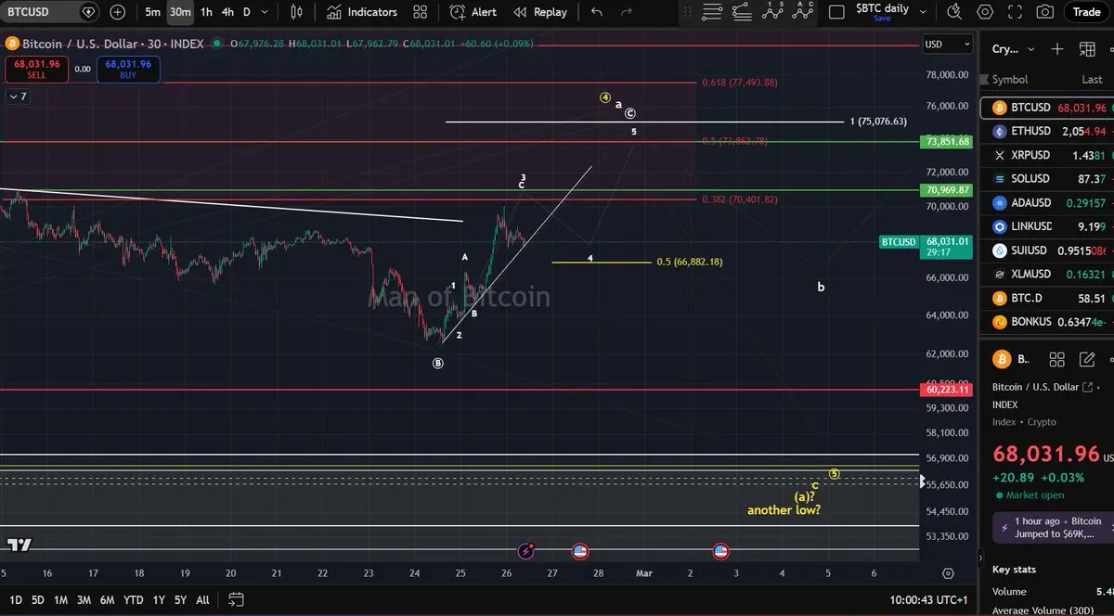This screenshot has height=616, width=1114.
Task: Set date range to 5D
Action: pos(38,599)
